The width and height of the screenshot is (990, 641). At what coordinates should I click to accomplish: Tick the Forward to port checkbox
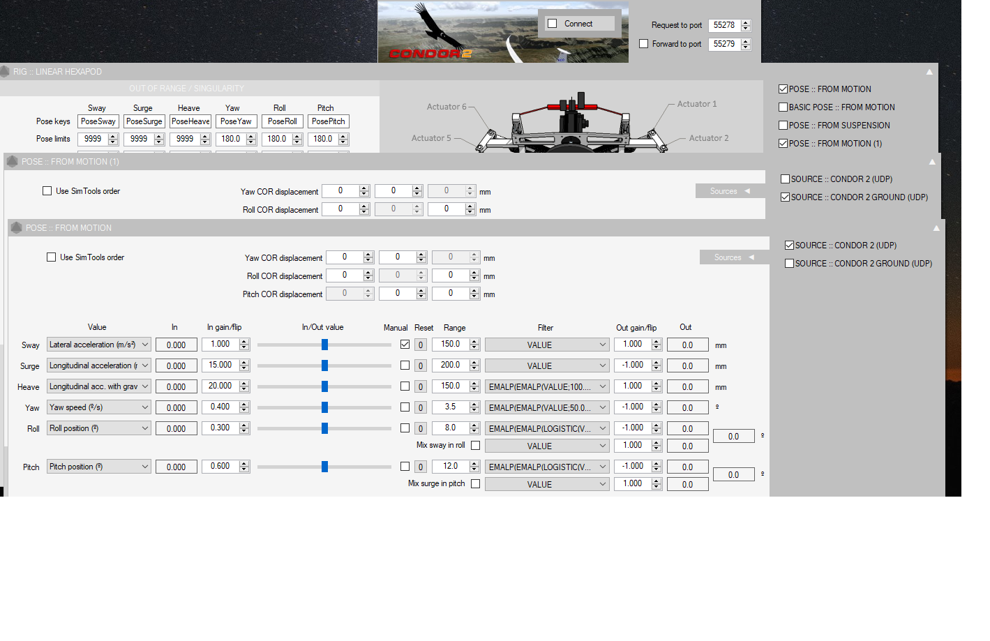point(644,44)
